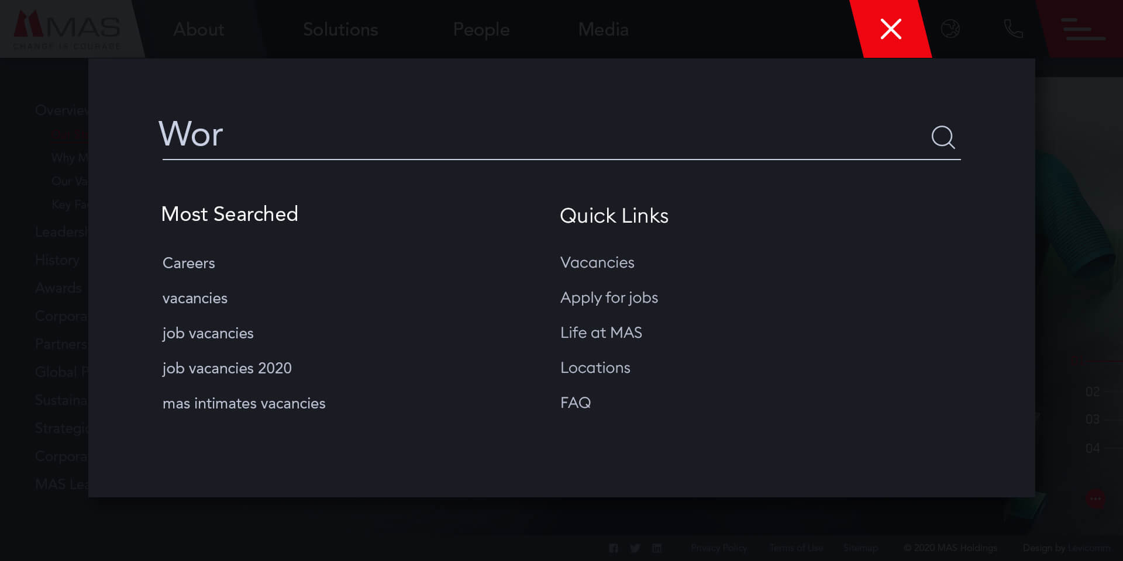Image resolution: width=1123 pixels, height=561 pixels.
Task: Open Life at MAS quick link
Action: click(x=601, y=333)
